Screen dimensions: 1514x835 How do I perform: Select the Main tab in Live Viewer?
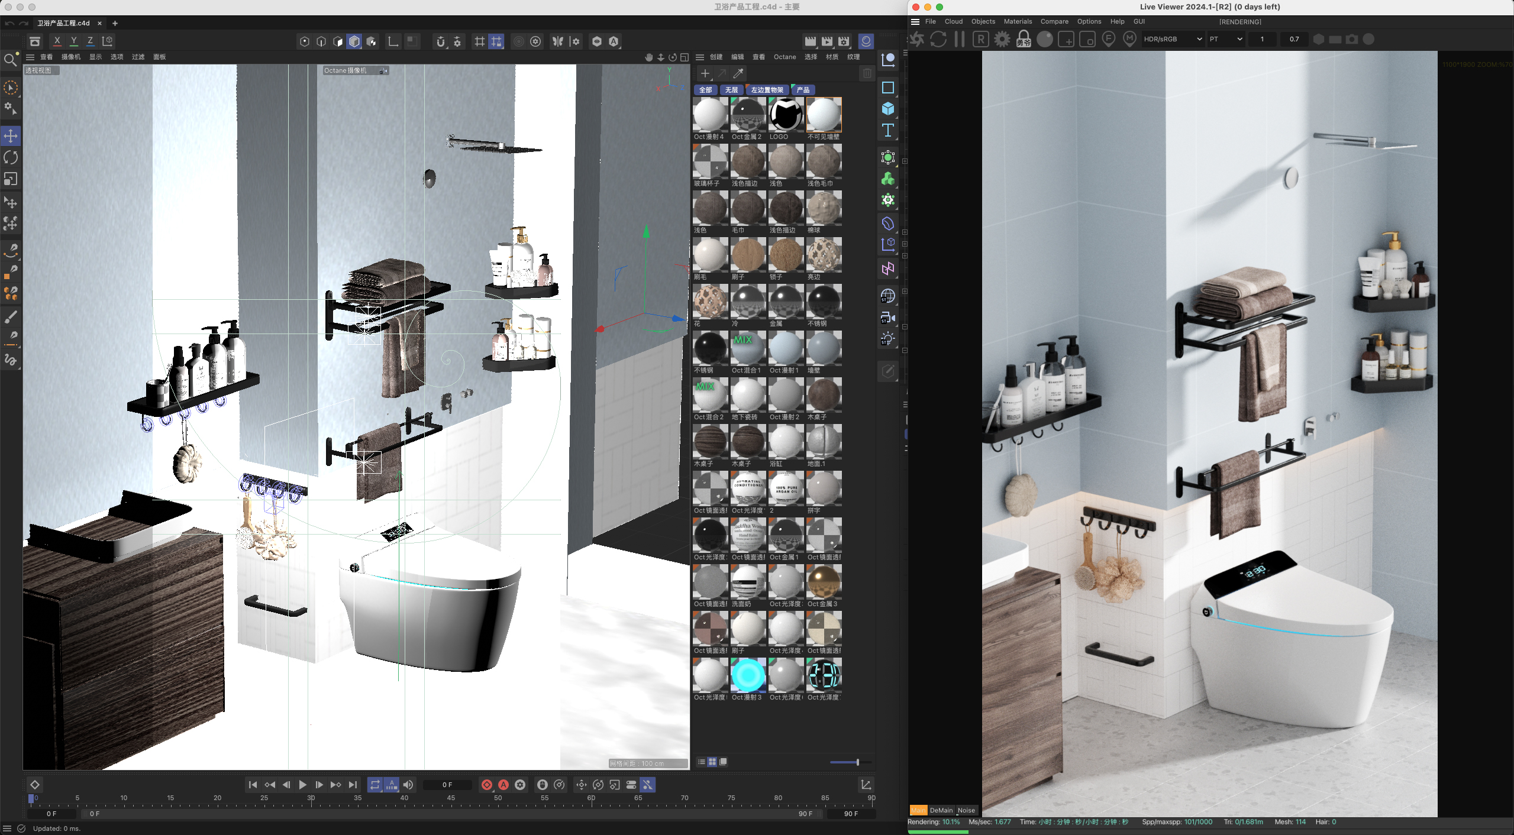point(918,810)
